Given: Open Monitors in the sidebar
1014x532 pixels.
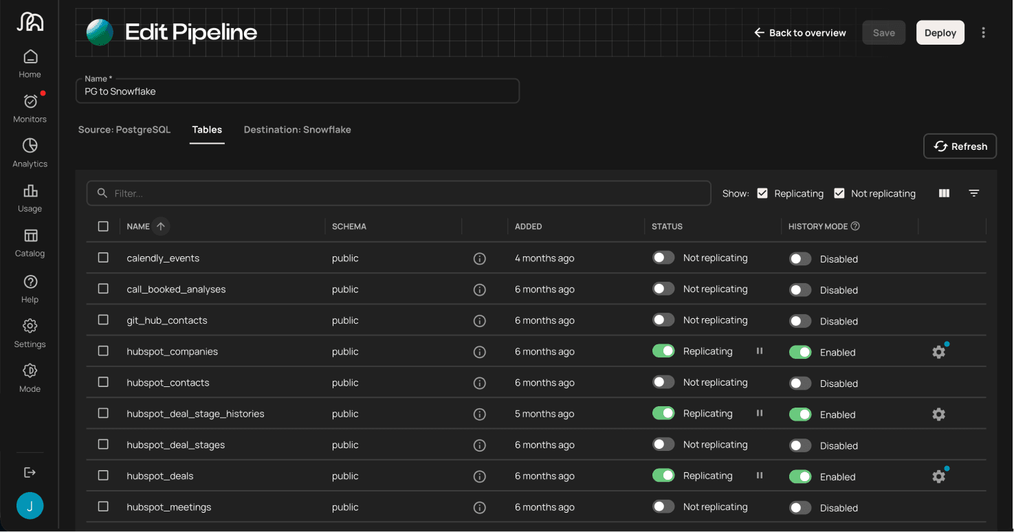Looking at the screenshot, I should coord(30,109).
